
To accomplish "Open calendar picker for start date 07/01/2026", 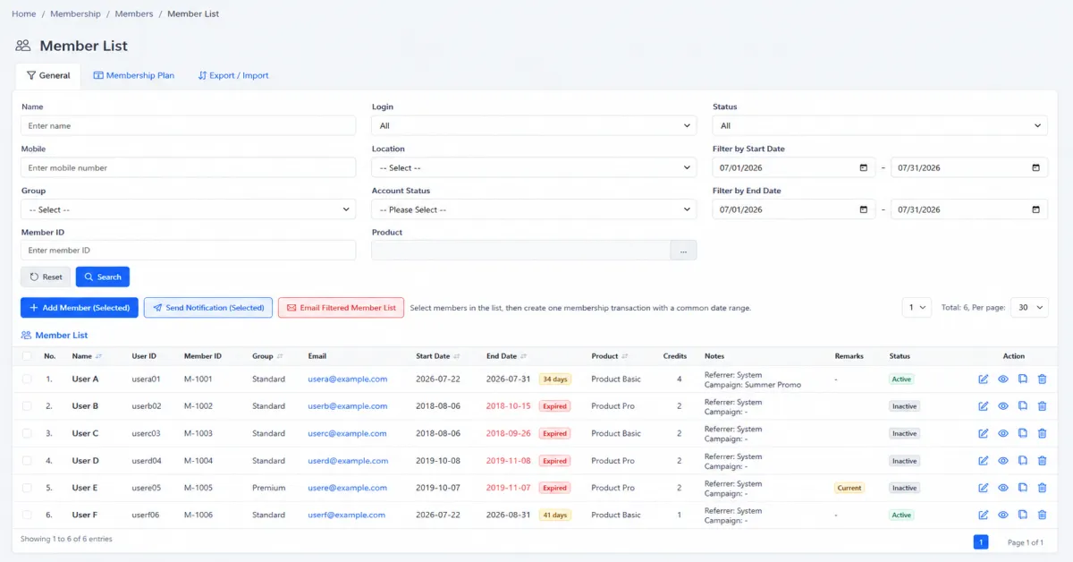I will click(x=863, y=167).
